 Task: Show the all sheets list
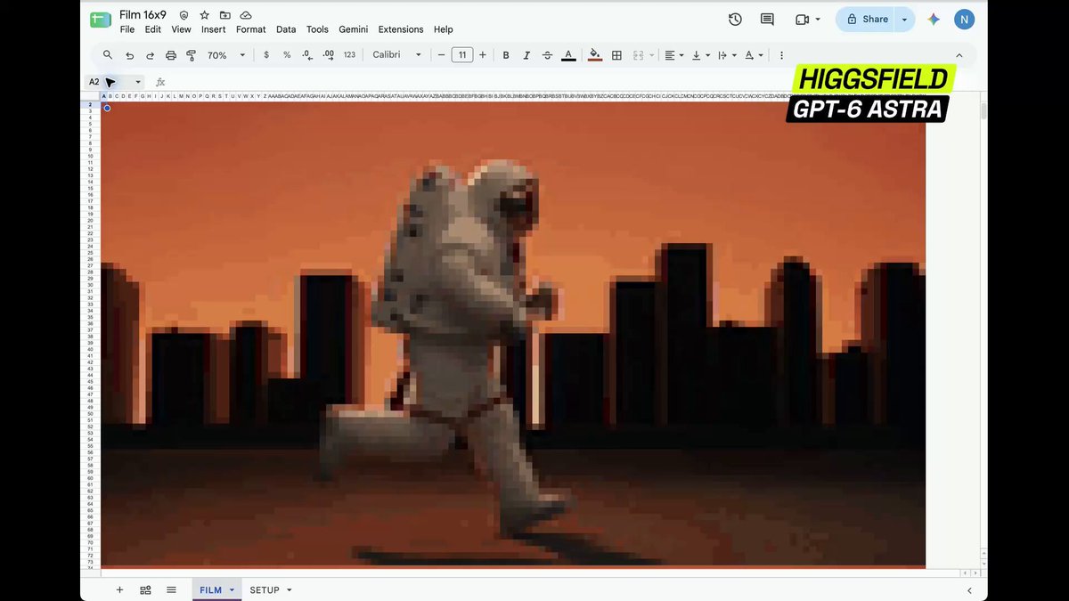[172, 589]
